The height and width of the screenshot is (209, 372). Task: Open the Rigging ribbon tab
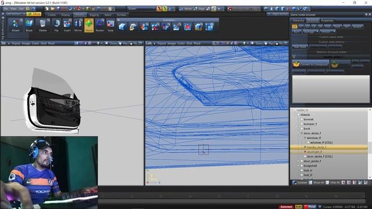pyautogui.click(x=94, y=15)
